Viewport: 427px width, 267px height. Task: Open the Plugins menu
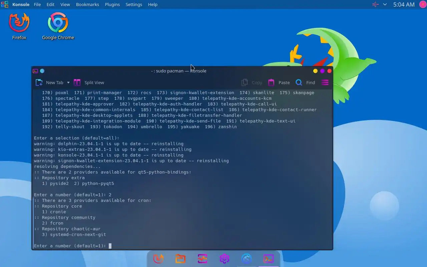[112, 4]
